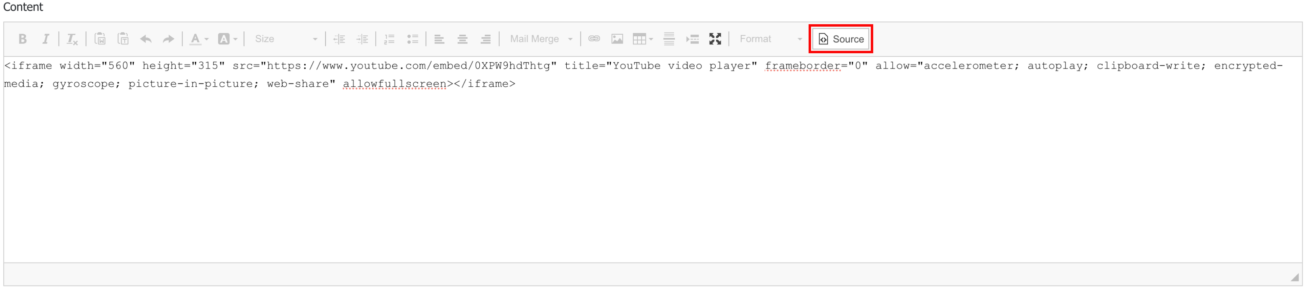Screen dimensions: 1307x288
Task: Toggle Bold formatting
Action: 22,39
